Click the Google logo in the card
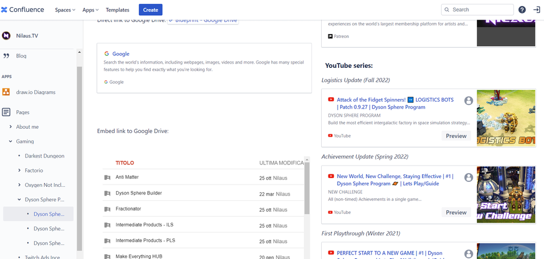 point(107,54)
